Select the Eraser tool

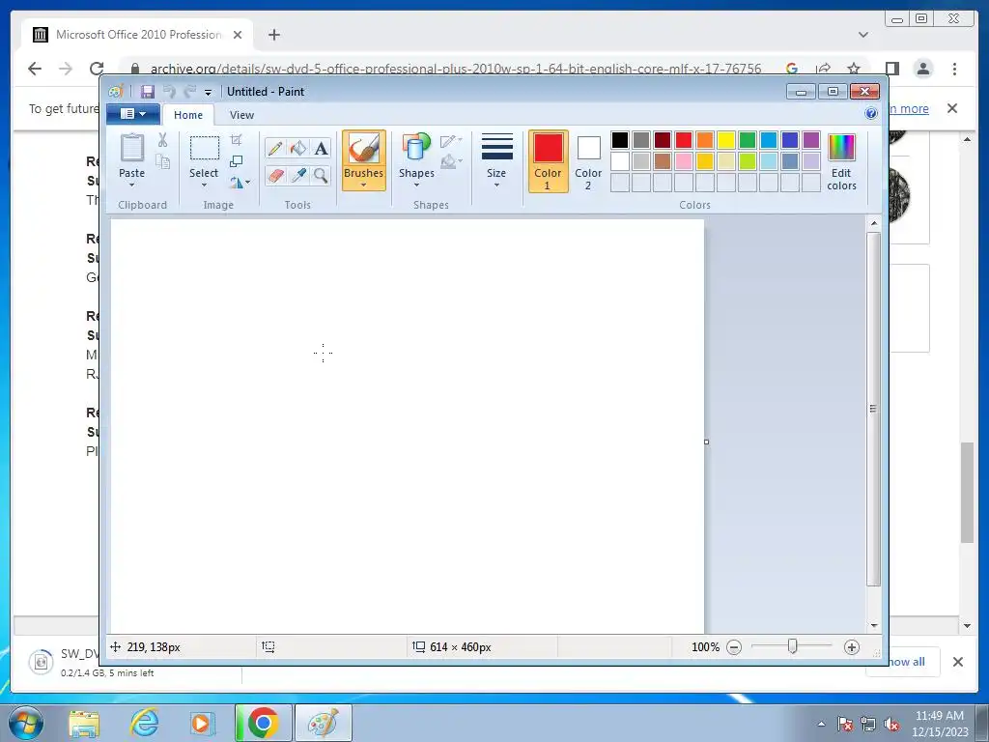275,175
